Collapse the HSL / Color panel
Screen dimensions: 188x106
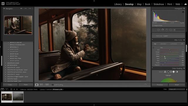tap(184, 40)
